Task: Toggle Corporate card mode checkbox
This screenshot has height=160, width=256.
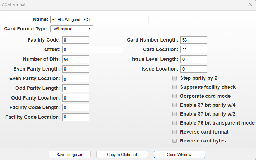Action: [175, 96]
